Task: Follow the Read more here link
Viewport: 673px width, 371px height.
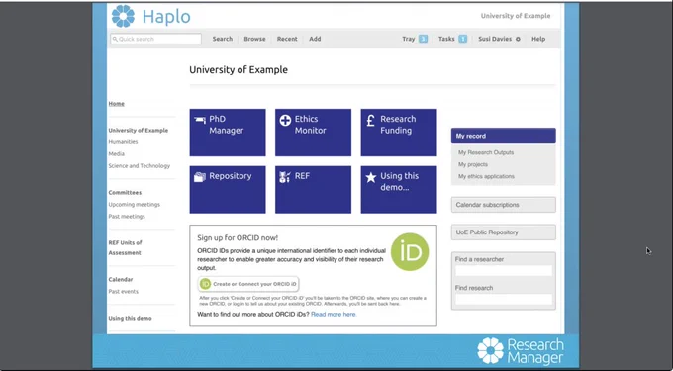Action: (x=334, y=314)
